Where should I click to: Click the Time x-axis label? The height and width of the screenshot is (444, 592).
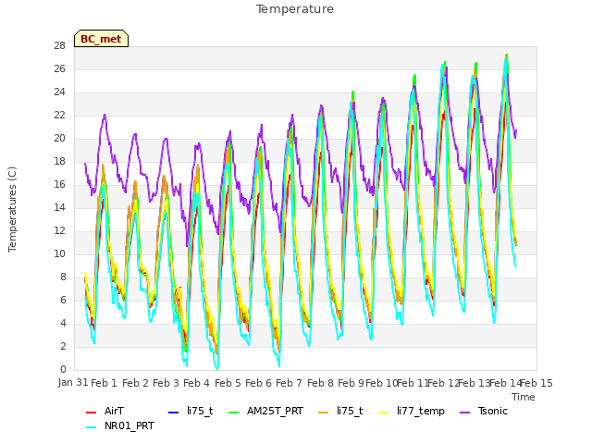[x=524, y=397]
